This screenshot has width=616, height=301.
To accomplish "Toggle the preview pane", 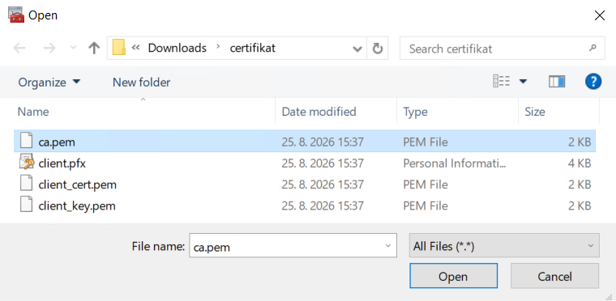I will click(557, 82).
